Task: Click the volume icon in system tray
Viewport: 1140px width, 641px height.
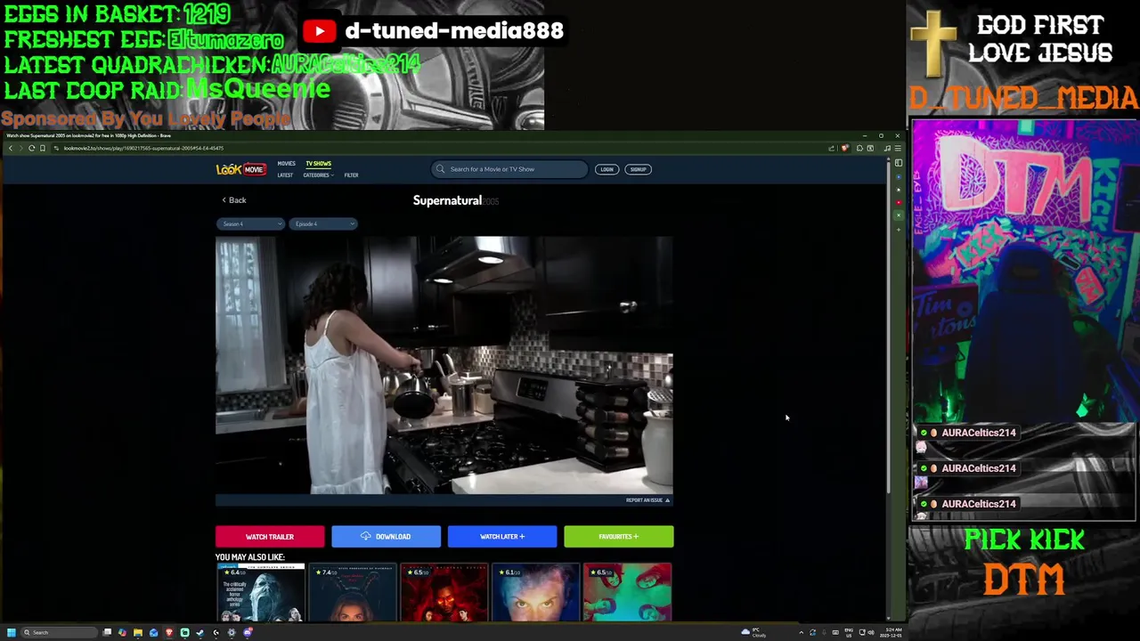Action: click(x=871, y=632)
